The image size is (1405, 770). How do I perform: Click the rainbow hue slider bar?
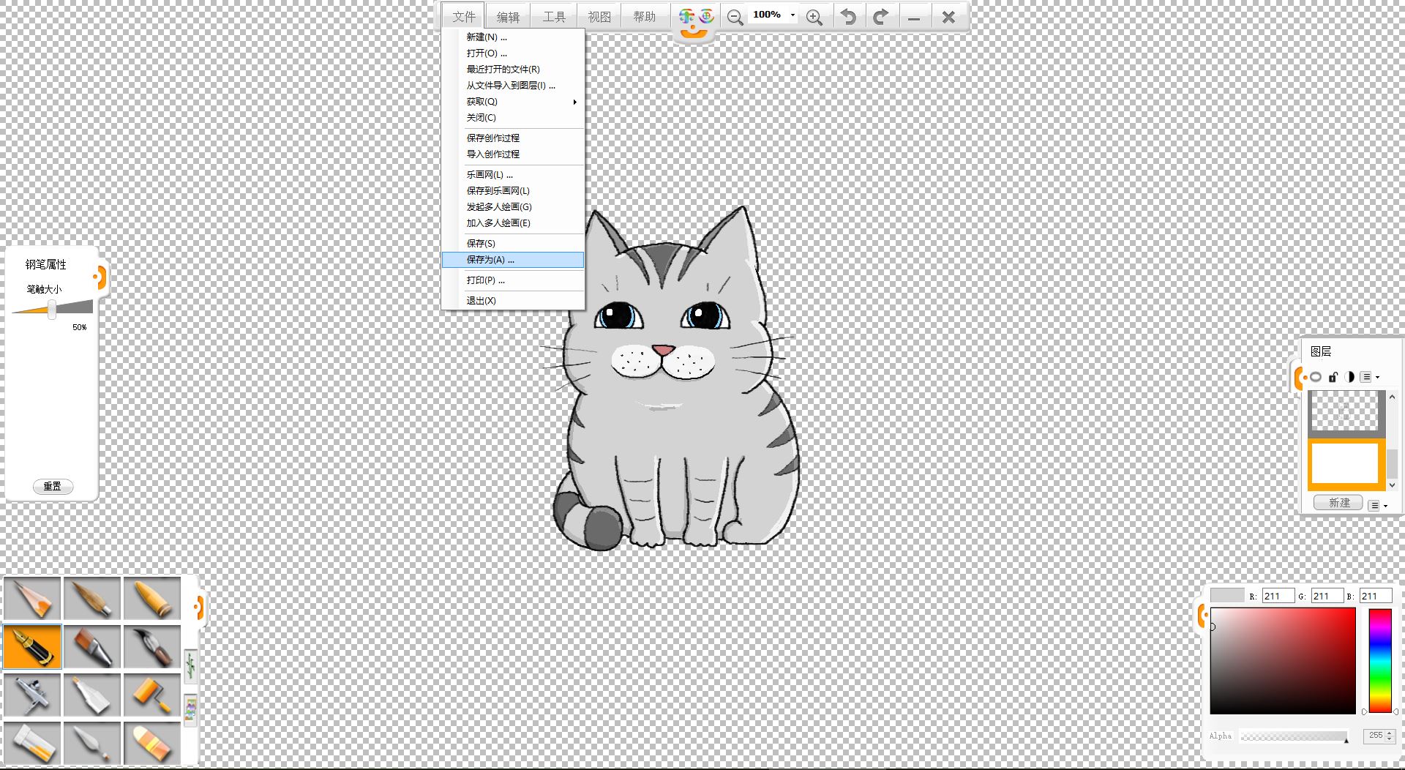point(1379,660)
